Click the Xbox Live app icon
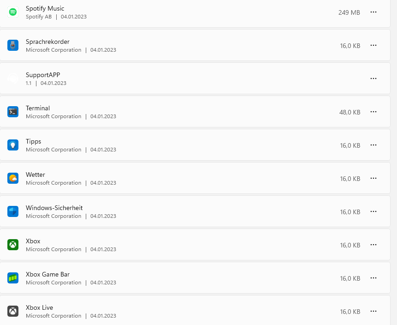 coord(13,311)
